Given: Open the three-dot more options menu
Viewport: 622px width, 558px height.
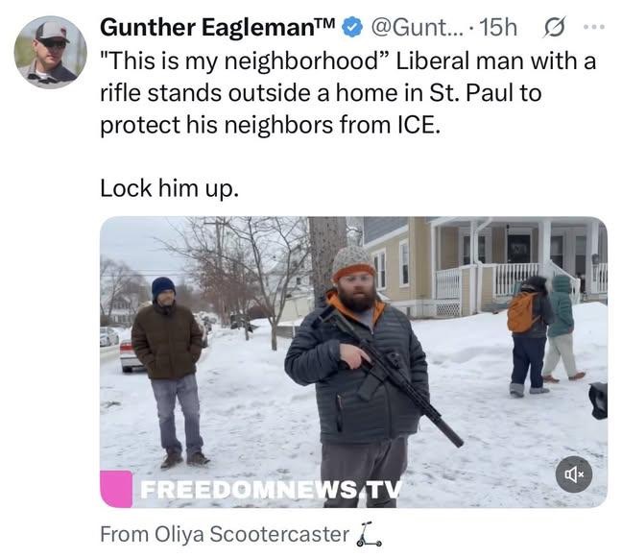Looking at the screenshot, I should point(594,27).
